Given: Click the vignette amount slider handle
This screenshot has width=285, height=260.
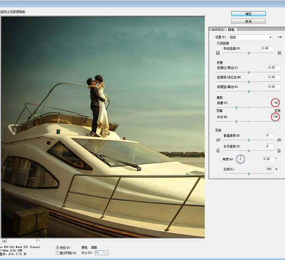Looking at the screenshot, I should click(x=236, y=107).
